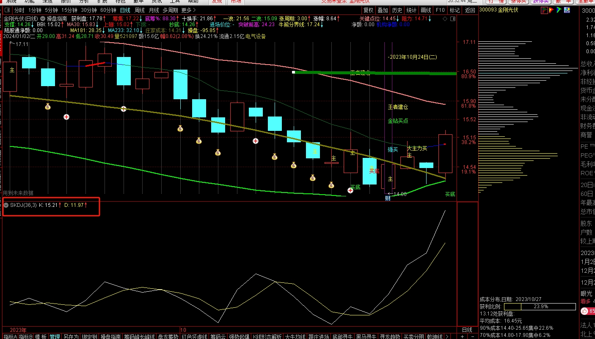Screen dimensions: 595x339
Task: Show more indicator tabs with > arrow
Action: tap(447, 336)
